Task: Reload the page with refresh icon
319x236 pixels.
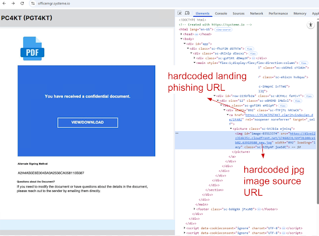Action: tap(22, 3)
